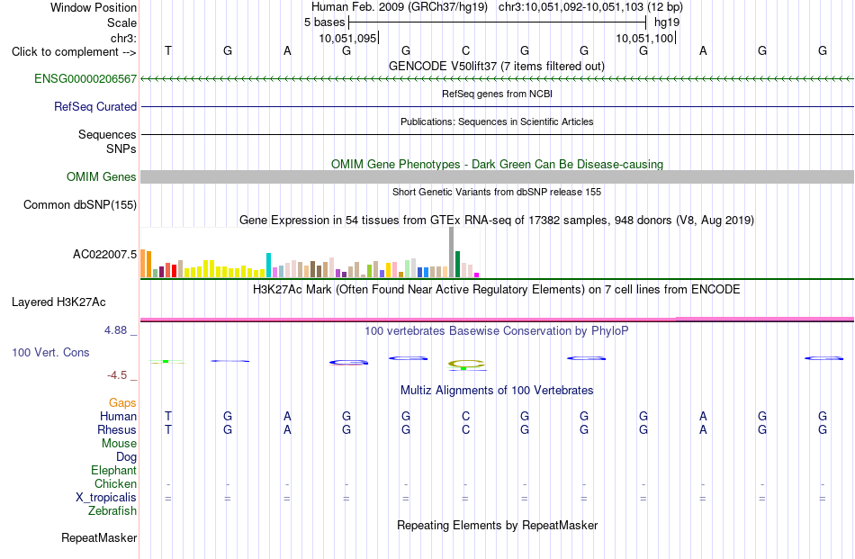Click the Zebrafish species label
This screenshot has height=559, width=855.
[112, 511]
